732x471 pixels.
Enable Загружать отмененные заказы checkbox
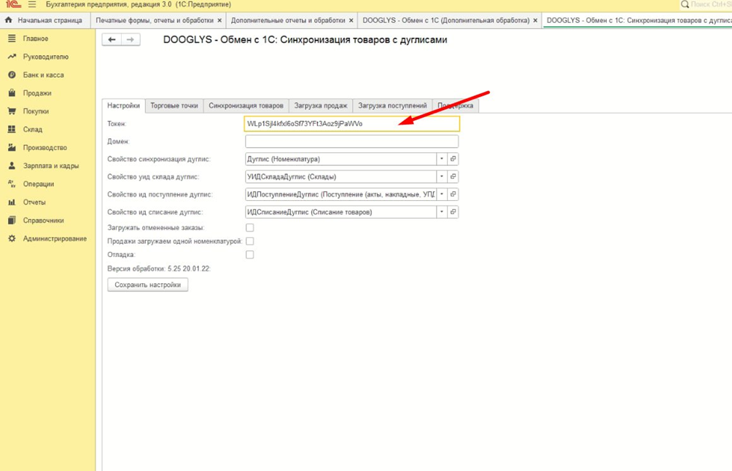(x=250, y=228)
